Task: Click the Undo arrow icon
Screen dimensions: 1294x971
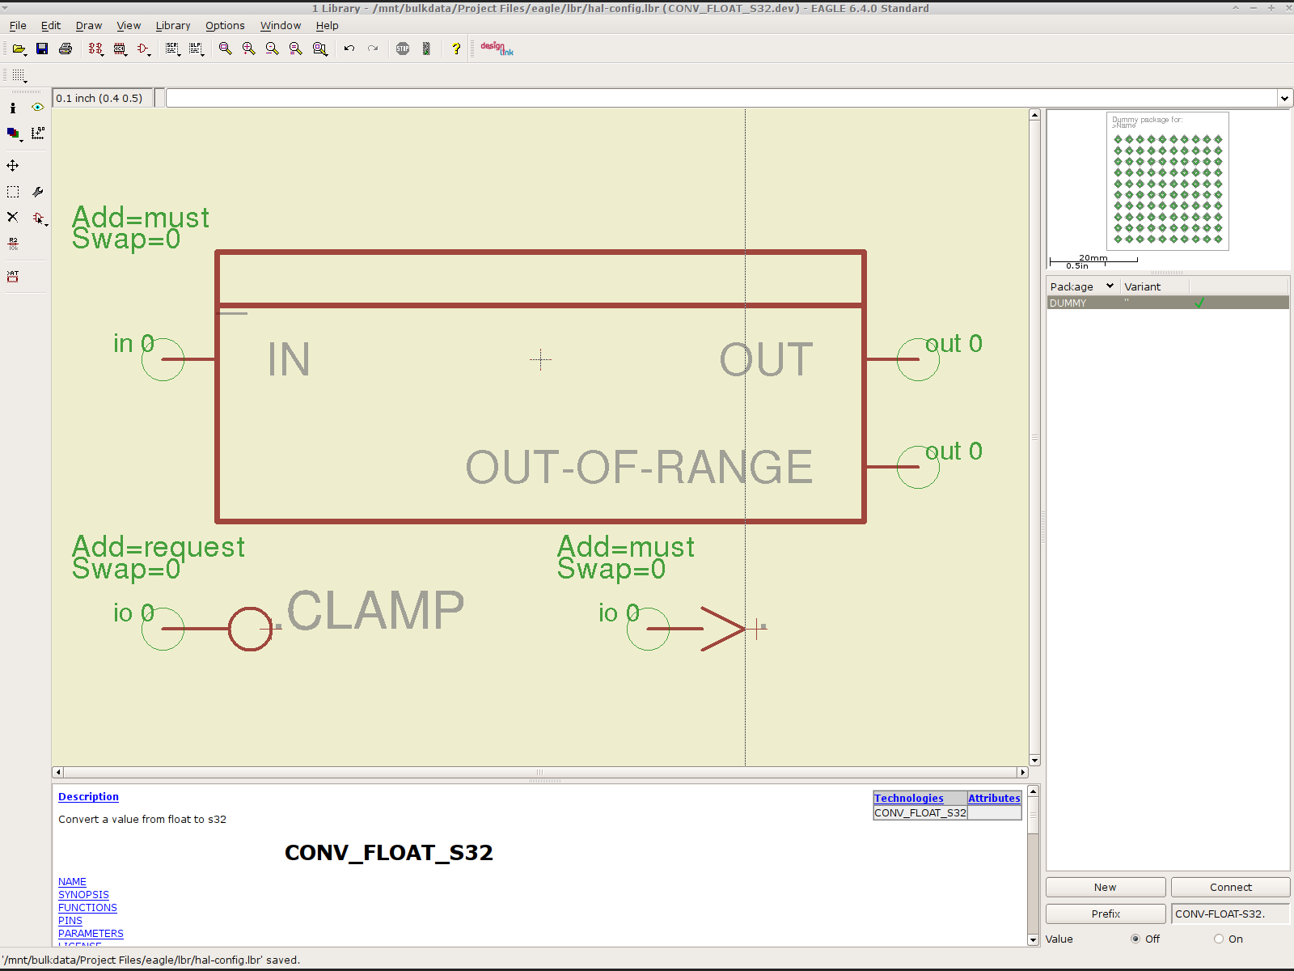Action: pyautogui.click(x=349, y=49)
